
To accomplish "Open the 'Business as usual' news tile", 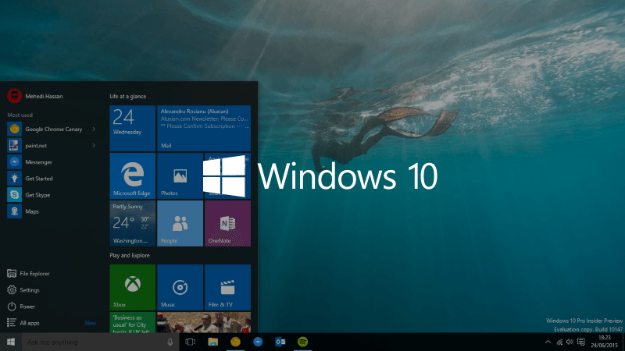I will pyautogui.click(x=132, y=322).
